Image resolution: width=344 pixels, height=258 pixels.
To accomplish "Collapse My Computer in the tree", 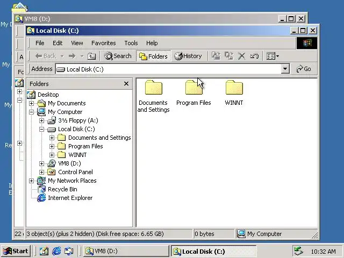I will [x=31, y=112].
